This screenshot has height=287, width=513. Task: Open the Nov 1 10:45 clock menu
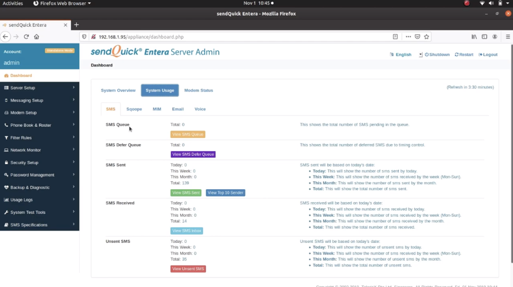coord(258,3)
